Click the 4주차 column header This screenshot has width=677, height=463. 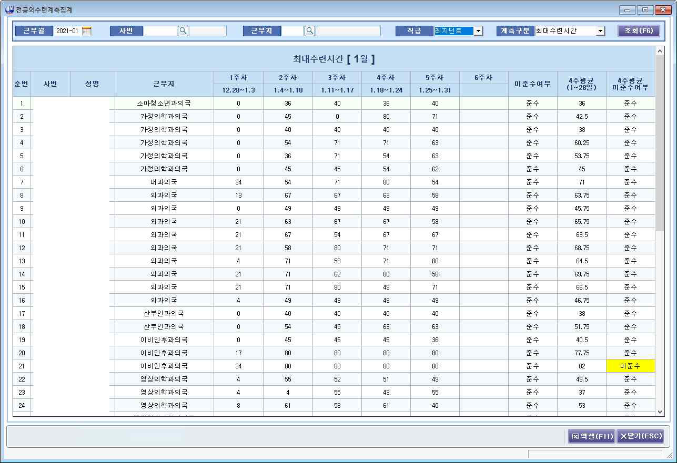pos(386,78)
